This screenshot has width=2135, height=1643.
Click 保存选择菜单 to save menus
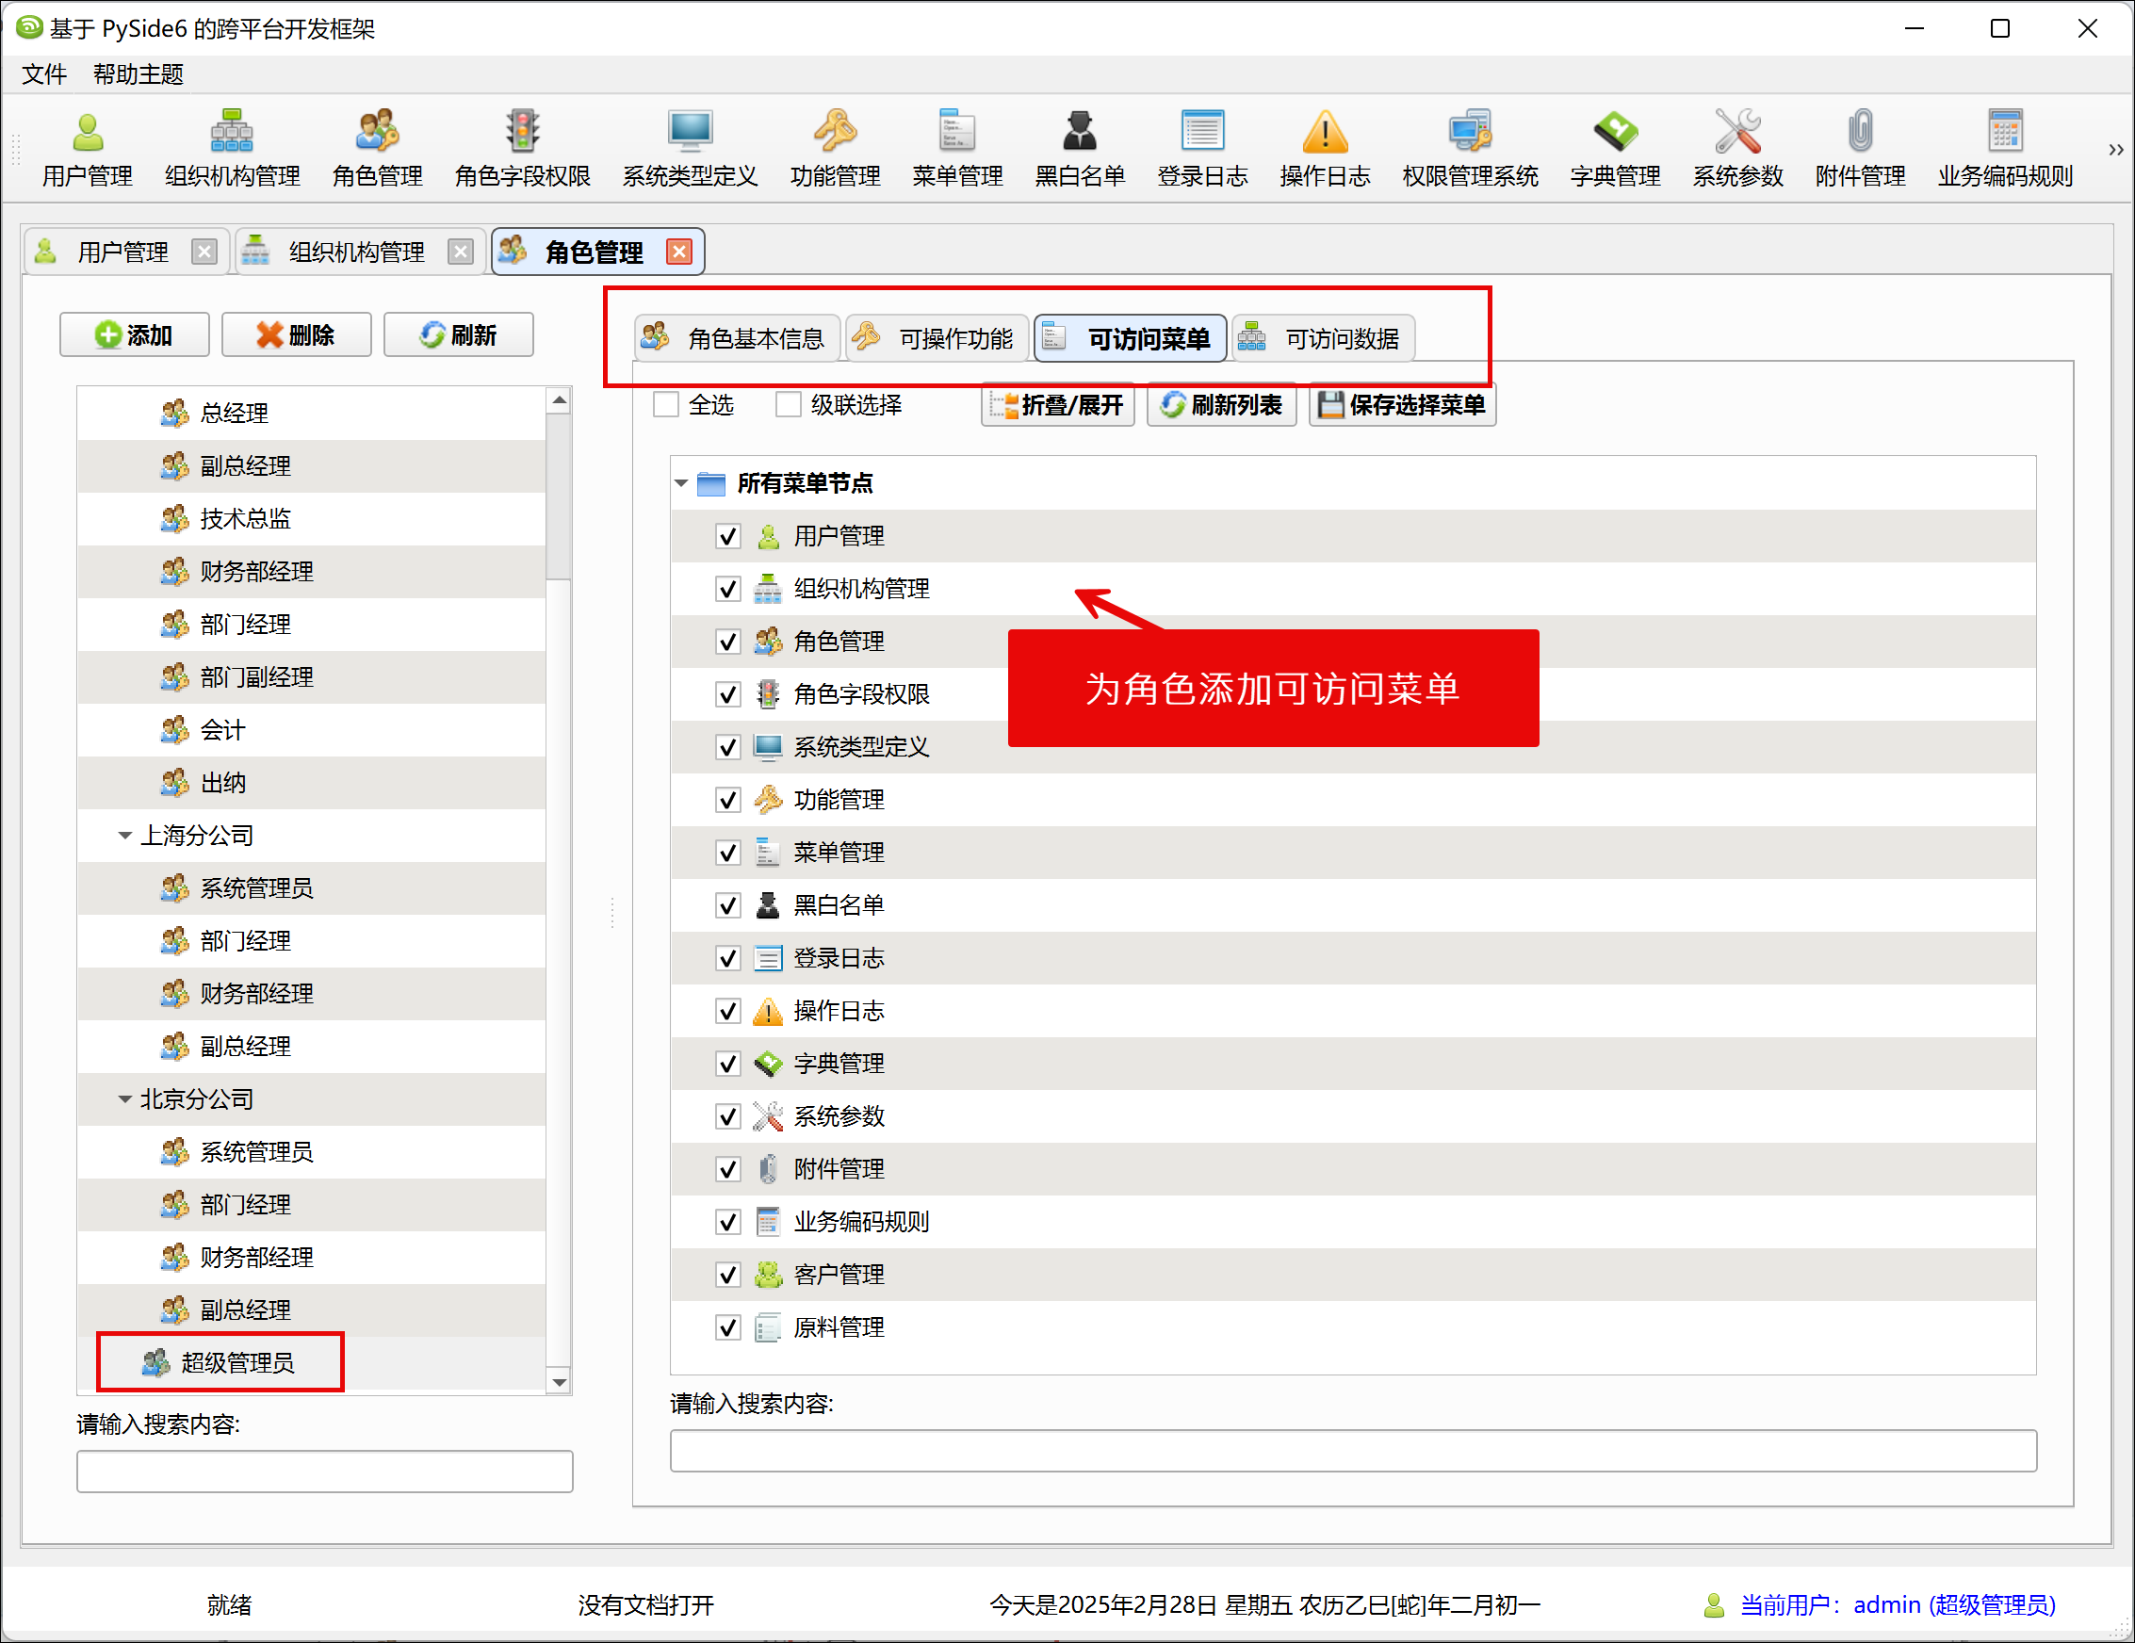tap(1403, 405)
